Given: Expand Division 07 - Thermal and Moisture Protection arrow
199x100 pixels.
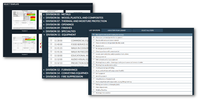Looking at the screenshot, I should pos(44,21).
